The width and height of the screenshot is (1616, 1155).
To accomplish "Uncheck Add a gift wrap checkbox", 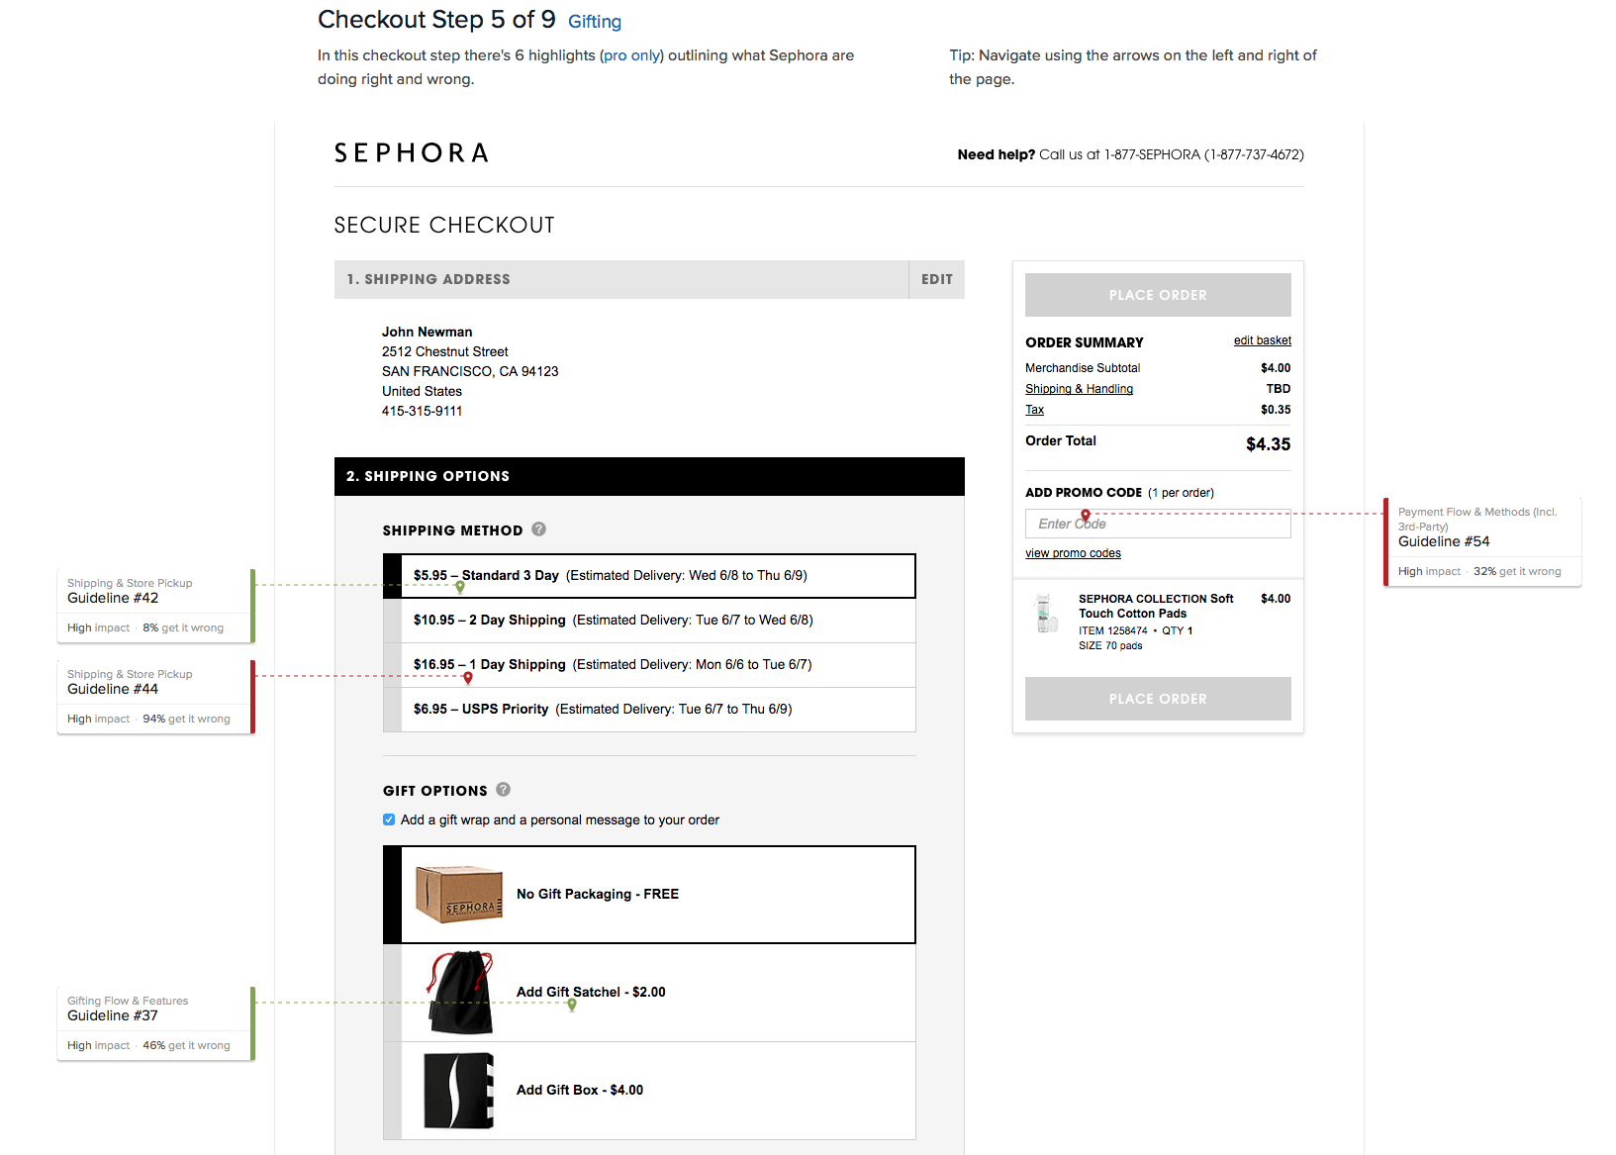I will 389,819.
